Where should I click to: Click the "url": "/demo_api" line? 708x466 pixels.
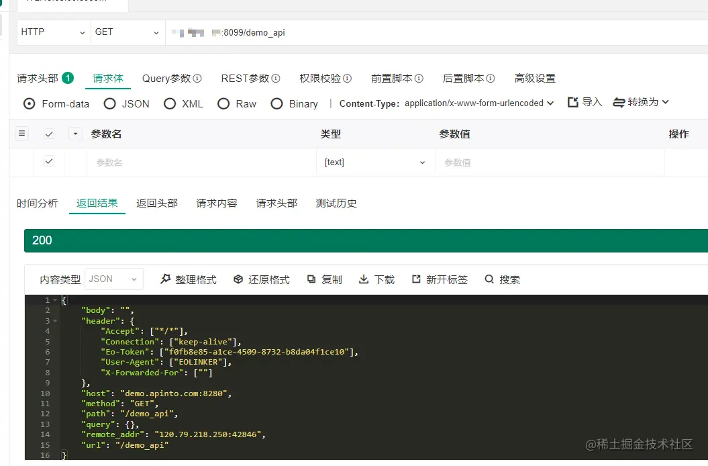click(125, 445)
